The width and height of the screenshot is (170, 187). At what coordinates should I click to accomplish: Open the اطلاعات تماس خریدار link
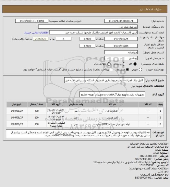tap(36, 32)
